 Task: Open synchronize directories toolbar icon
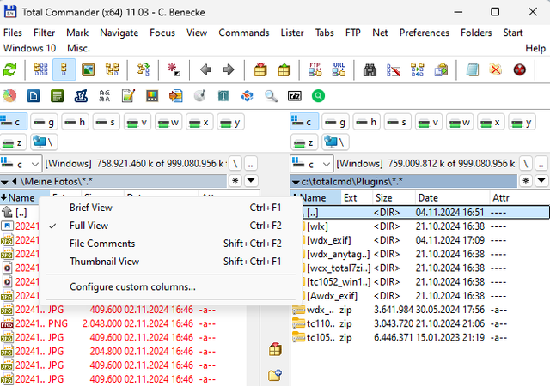(418, 69)
